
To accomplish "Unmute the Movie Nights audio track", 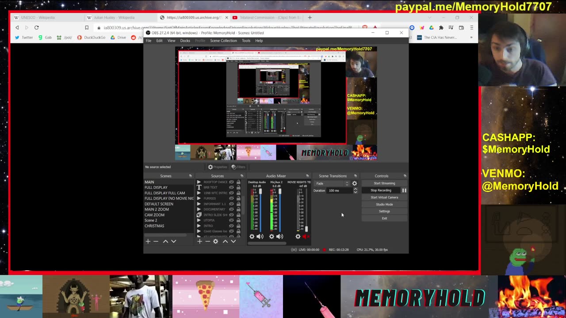I will [306, 237].
